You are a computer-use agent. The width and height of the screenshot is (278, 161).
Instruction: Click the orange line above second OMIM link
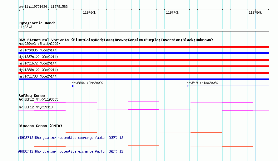(x=144, y=146)
